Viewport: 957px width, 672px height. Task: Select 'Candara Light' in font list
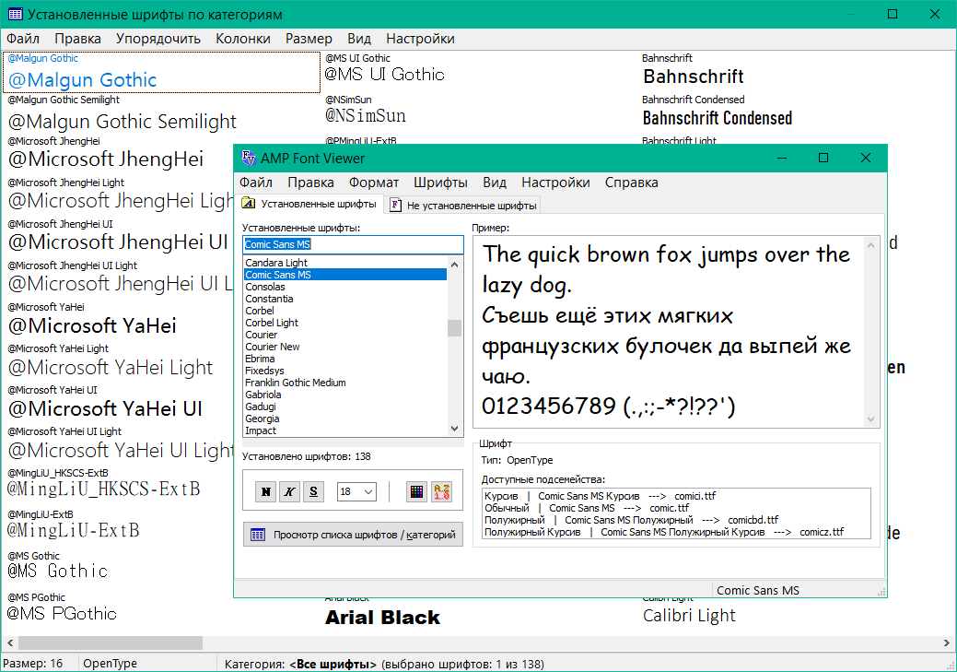344,263
